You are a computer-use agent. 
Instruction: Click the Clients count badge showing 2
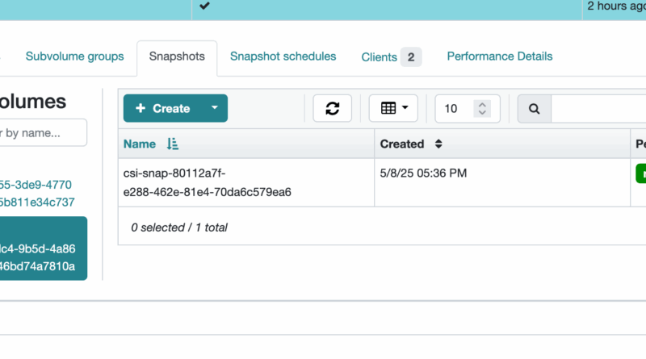point(411,56)
